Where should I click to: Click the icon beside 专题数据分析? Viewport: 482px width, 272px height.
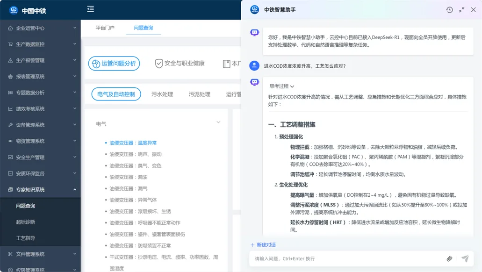10,93
